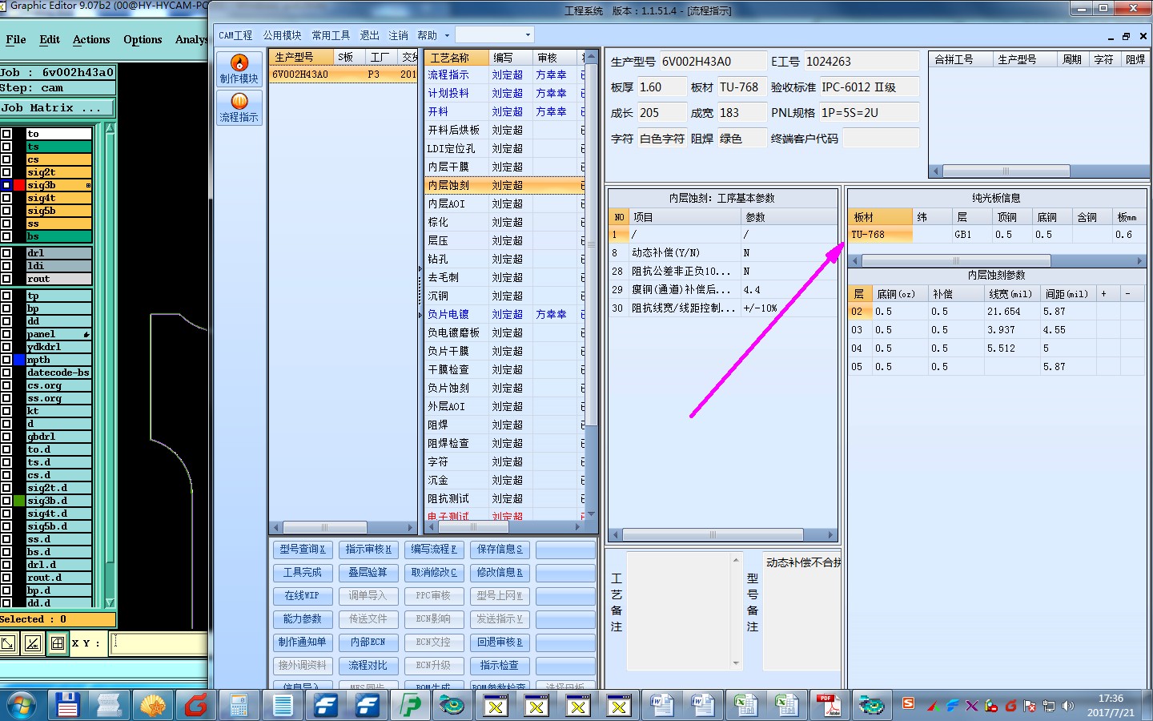Viewport: 1153px width, 721px height.
Task: Open Actions menu in Graphic Editor
Action: pos(91,39)
